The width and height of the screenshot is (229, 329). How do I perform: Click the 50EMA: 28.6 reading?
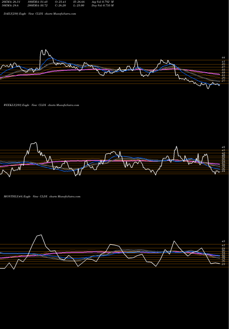(9, 5)
